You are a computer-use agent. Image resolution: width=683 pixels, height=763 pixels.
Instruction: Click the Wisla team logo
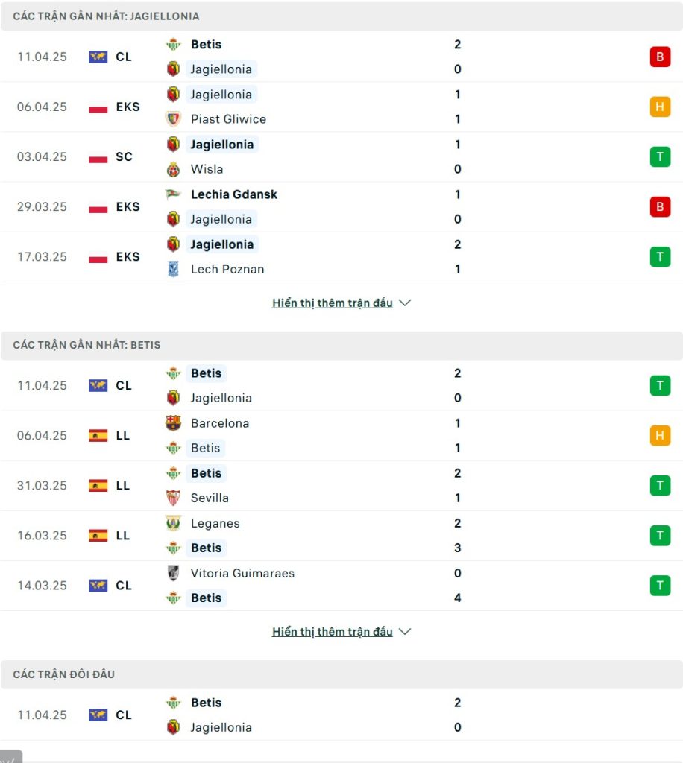[173, 169]
